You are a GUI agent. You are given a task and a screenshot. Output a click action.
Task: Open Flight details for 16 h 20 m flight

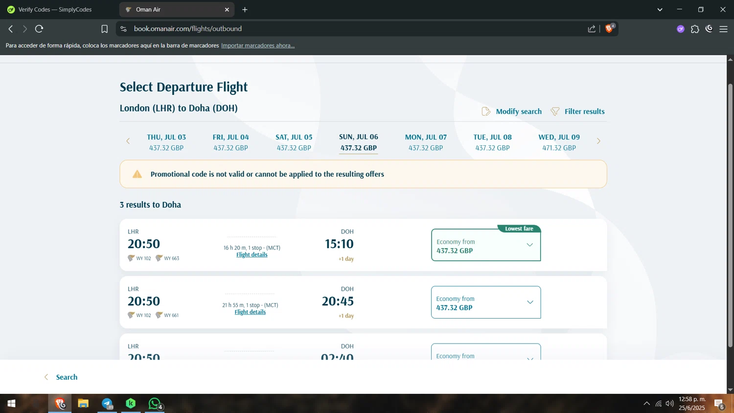(x=252, y=254)
